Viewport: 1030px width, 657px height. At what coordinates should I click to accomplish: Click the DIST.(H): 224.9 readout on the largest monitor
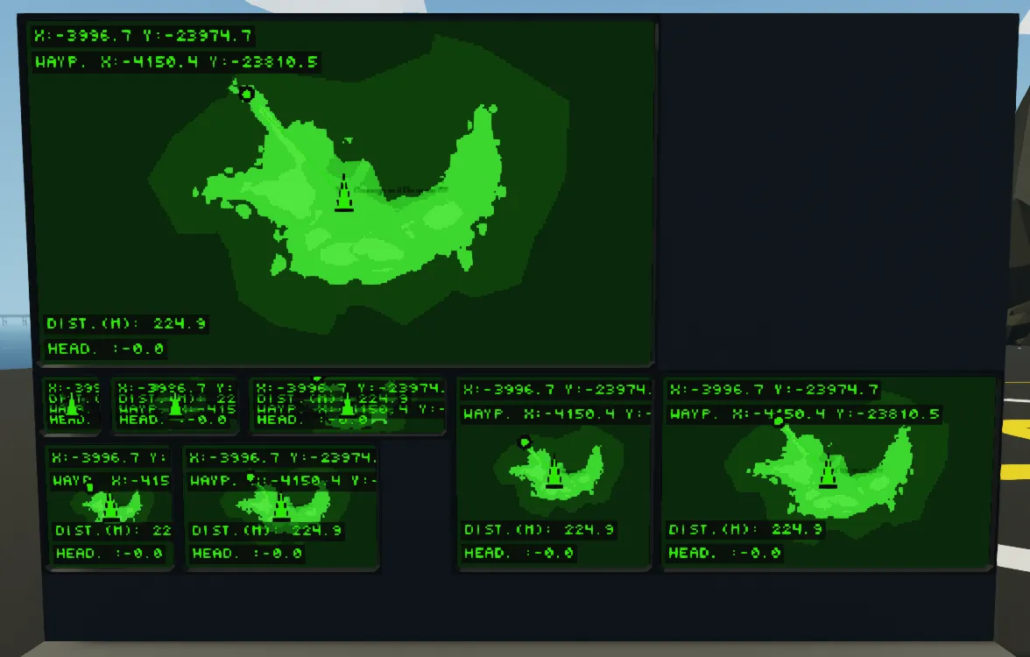pos(127,323)
